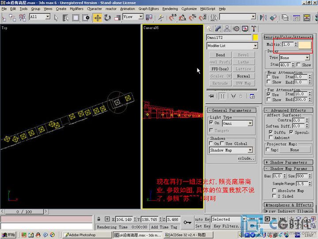Open the File menu
This screenshot has width=318, height=239.
point(4,9)
